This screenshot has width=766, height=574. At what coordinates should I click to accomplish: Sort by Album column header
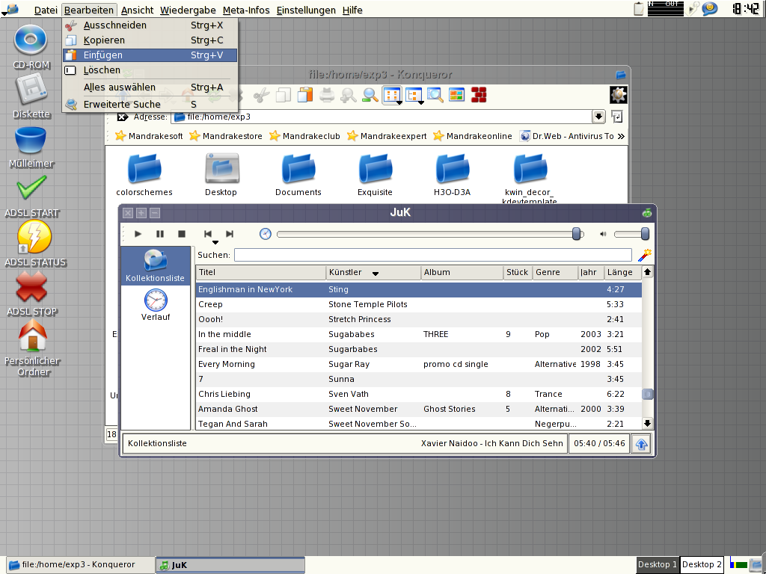462,272
